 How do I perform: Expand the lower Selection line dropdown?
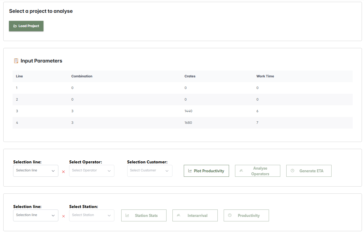coord(35,215)
